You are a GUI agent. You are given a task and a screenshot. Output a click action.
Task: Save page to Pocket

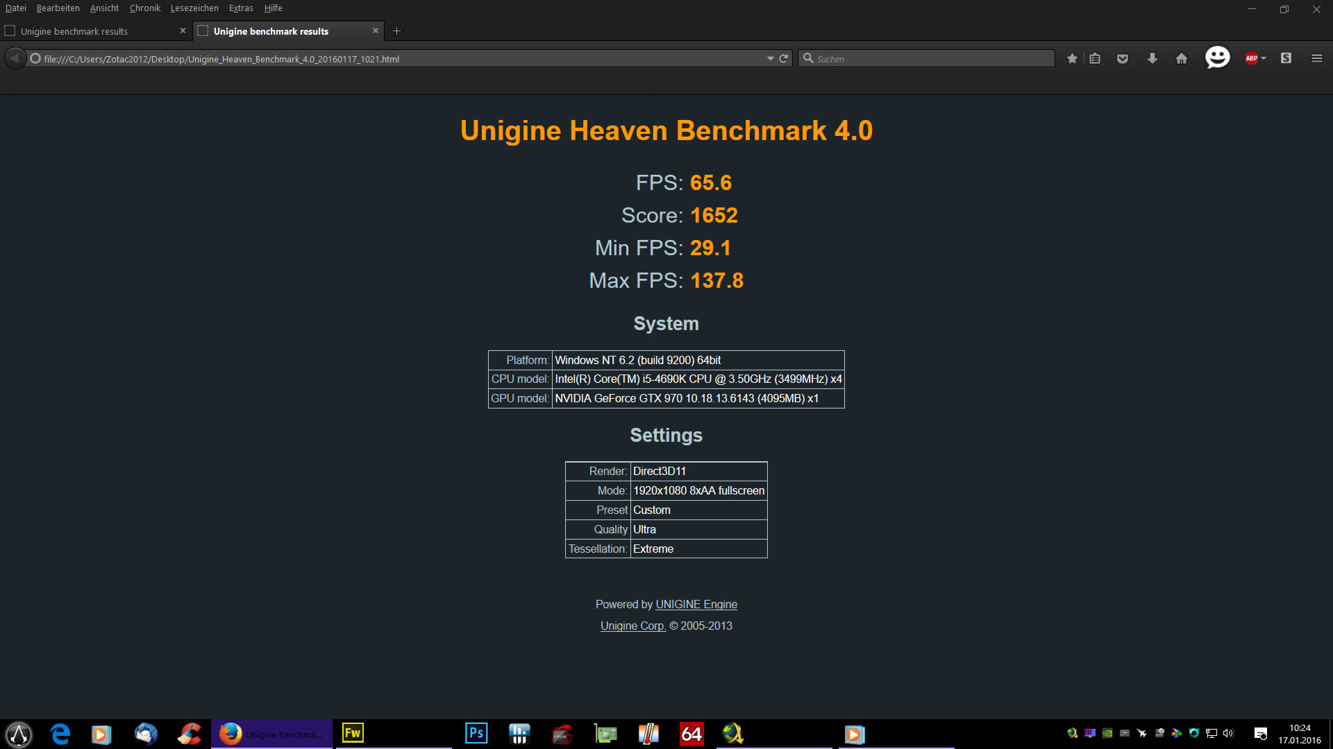pos(1123,59)
